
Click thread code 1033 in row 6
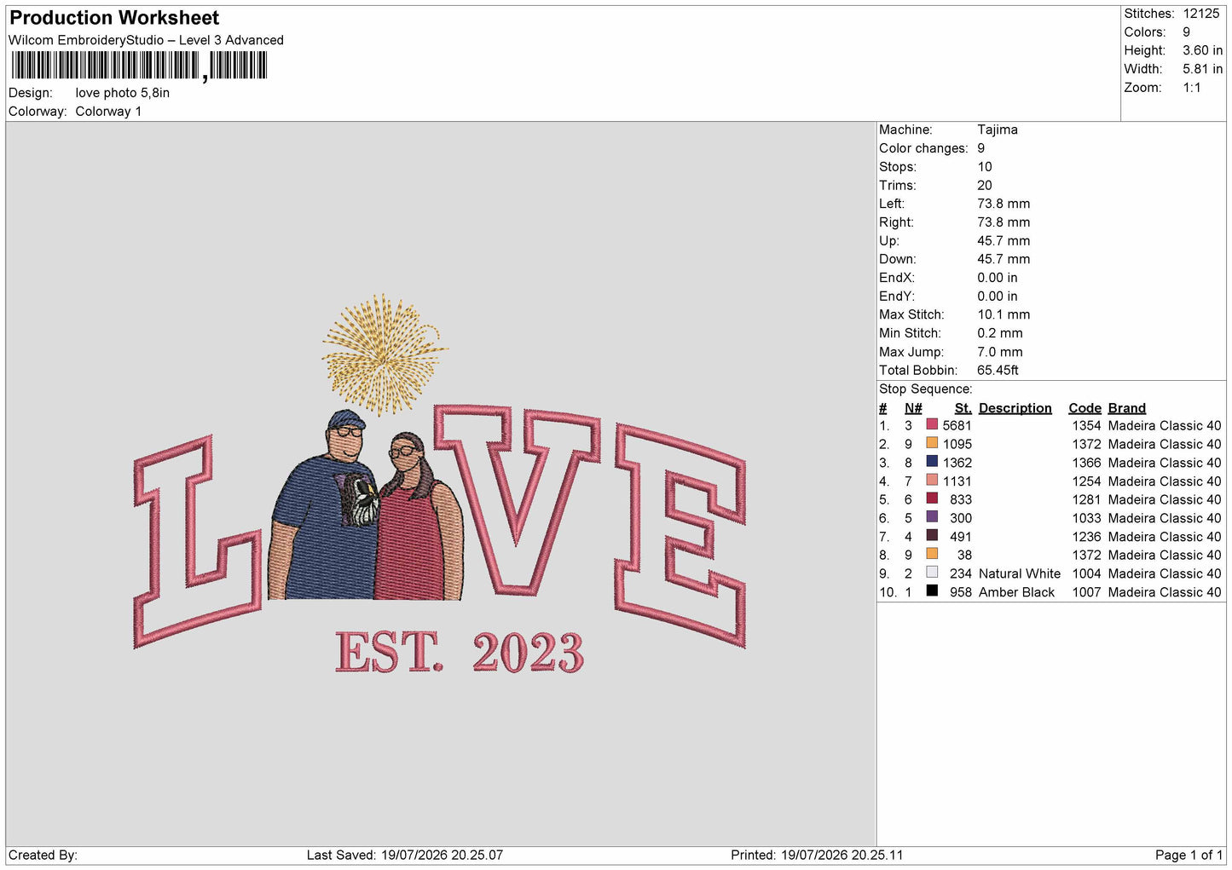[1087, 518]
